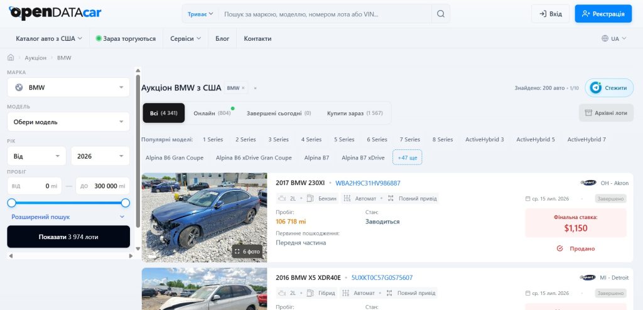This screenshot has width=643, height=310.
Task: Select the 5 Series model filter
Action: (344, 139)
